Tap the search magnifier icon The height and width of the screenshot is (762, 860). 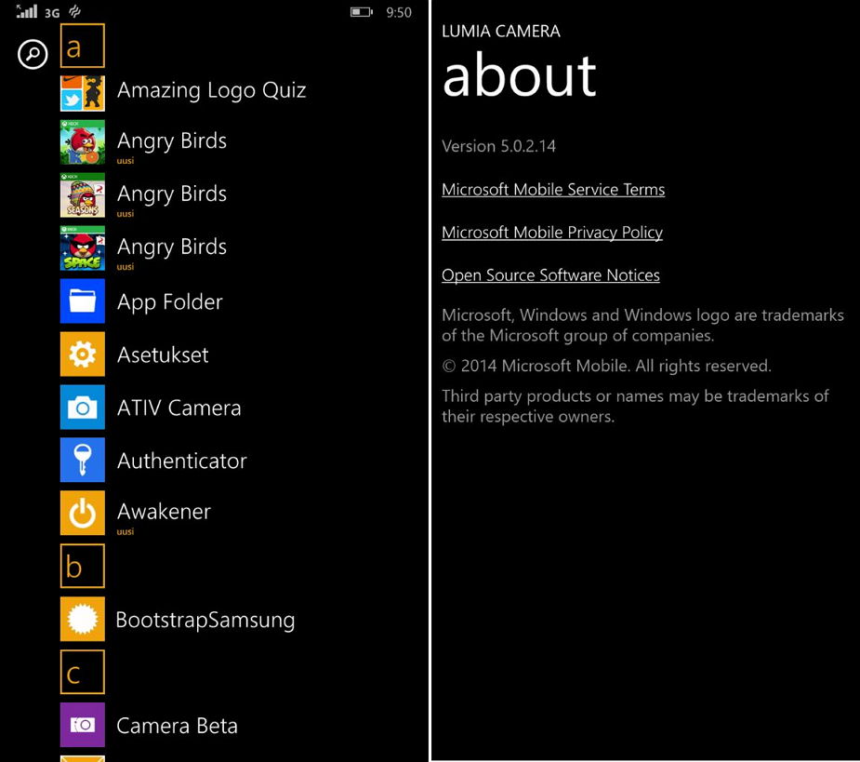33,54
